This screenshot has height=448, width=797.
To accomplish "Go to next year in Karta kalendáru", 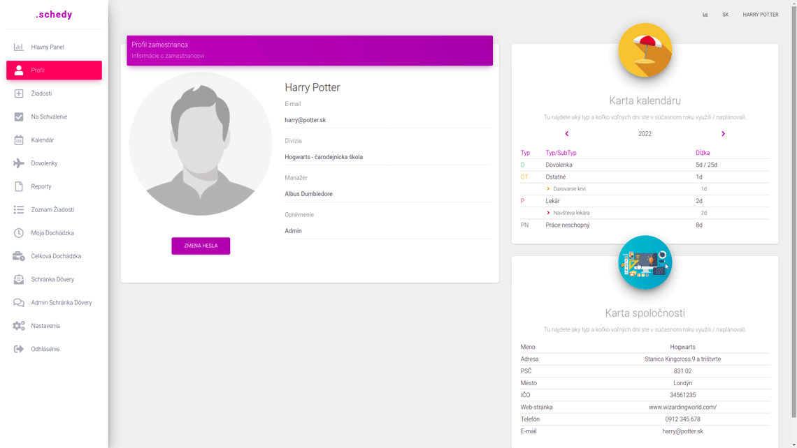I will (x=723, y=134).
